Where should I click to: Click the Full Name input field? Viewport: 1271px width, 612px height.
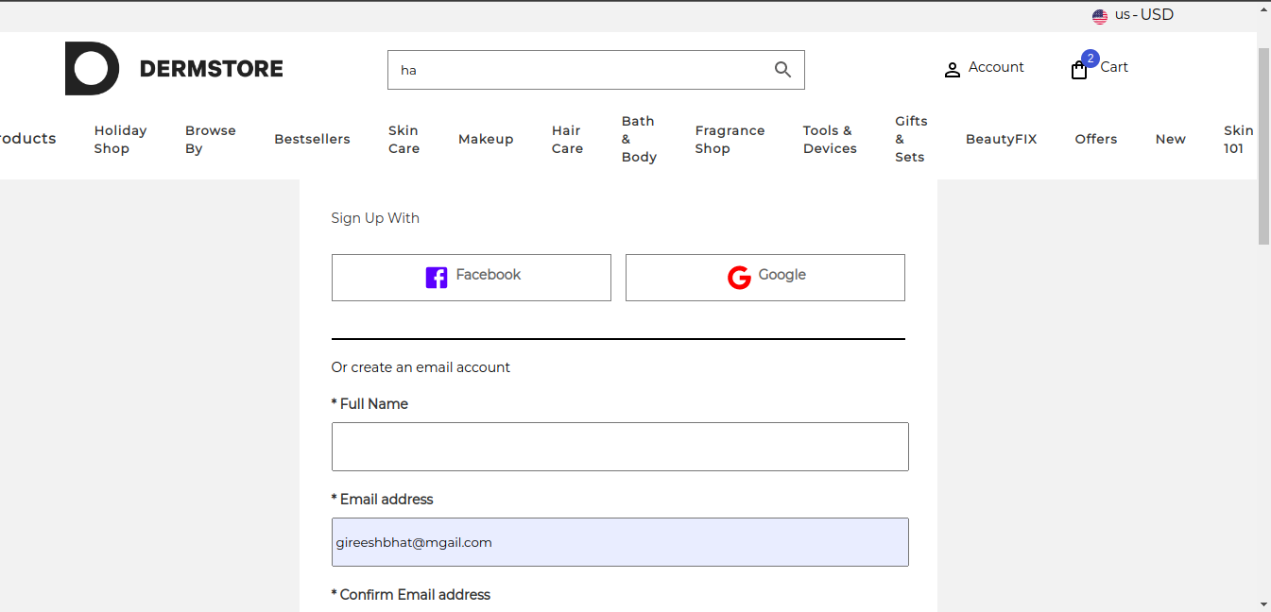620,447
